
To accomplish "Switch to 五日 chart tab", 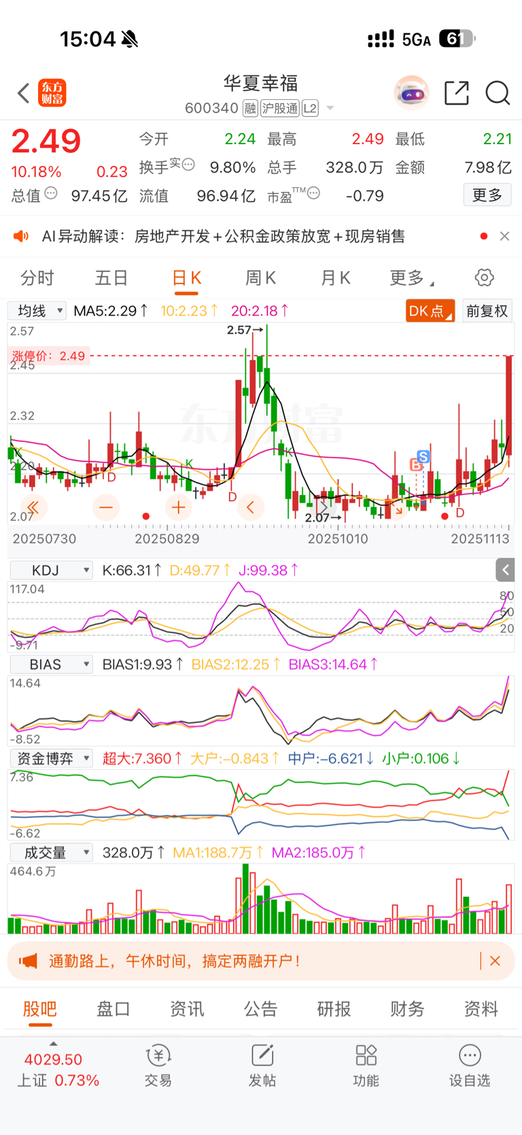I will point(111,277).
